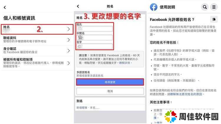The width and height of the screenshot is (221, 124).
Task: Open the 瞭解詳情 link in the notice
Action: [x=125, y=63]
